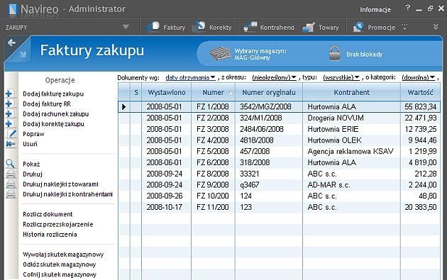Select the FZ 6/2008 number cell

[213, 162]
